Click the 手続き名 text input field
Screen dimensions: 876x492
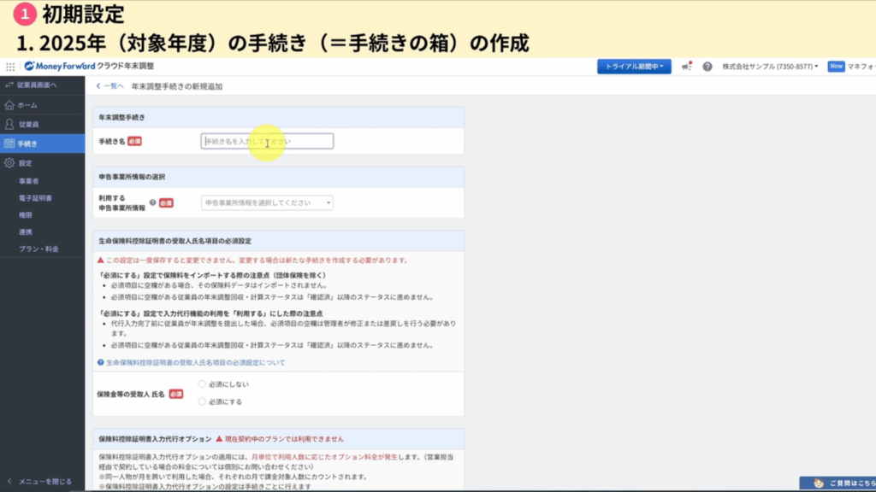click(267, 142)
